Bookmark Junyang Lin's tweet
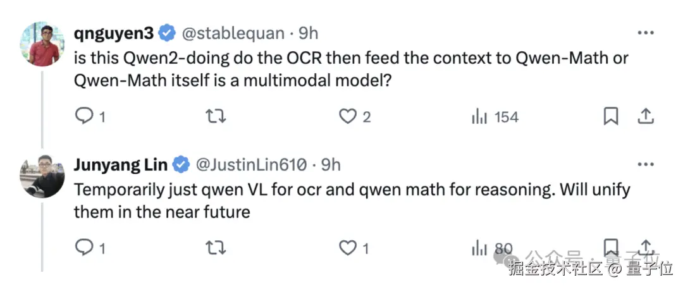683x287 pixels. 611,247
